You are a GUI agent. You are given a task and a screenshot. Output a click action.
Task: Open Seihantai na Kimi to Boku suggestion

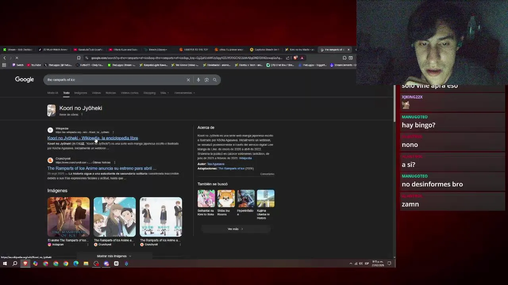206,203
